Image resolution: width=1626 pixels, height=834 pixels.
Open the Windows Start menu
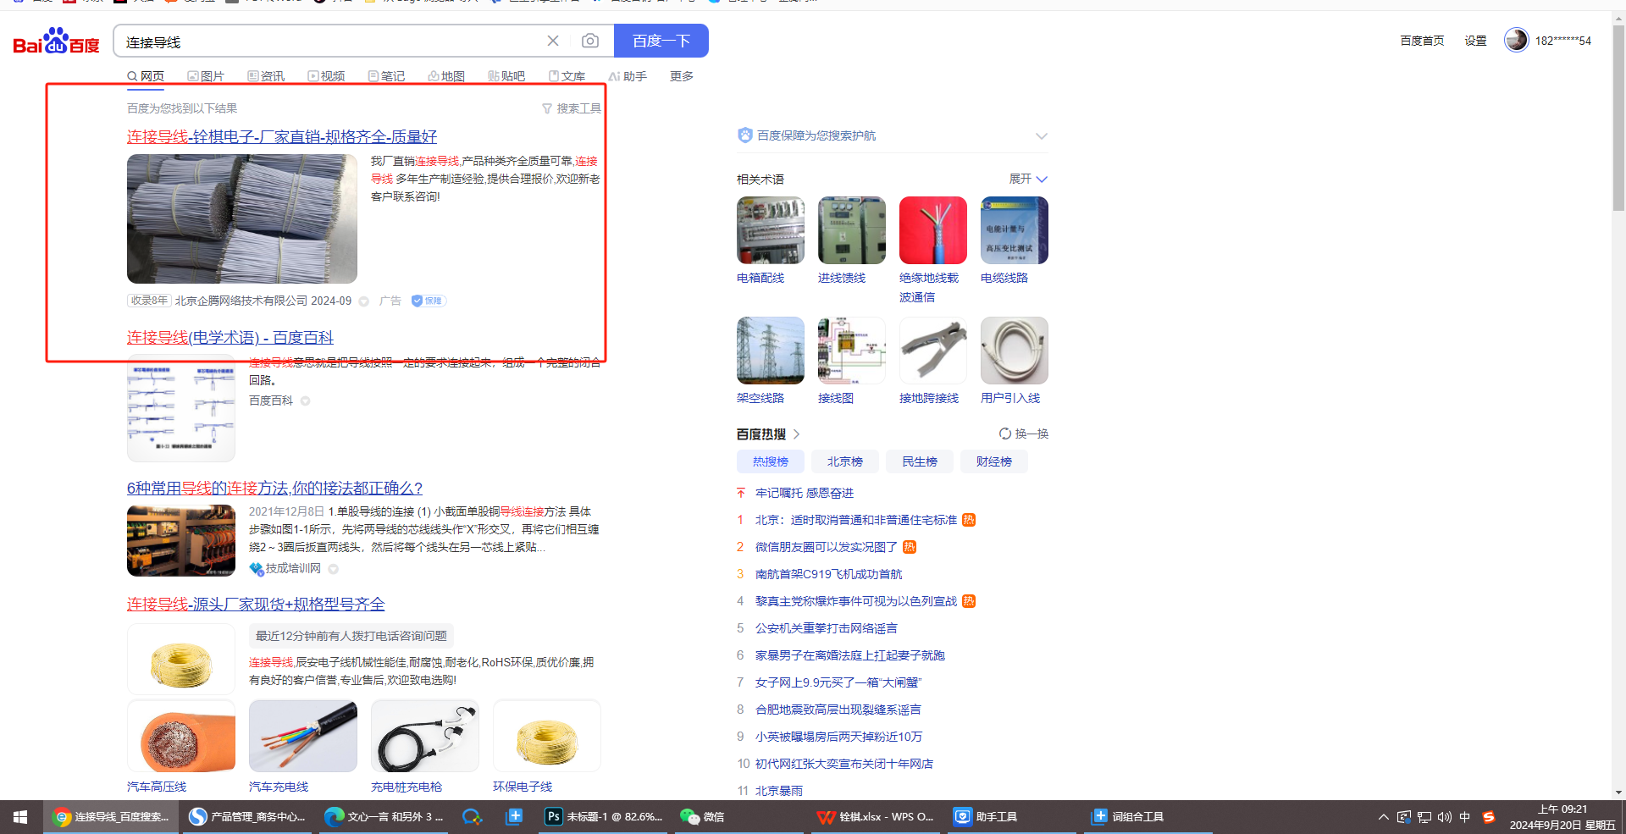20,817
